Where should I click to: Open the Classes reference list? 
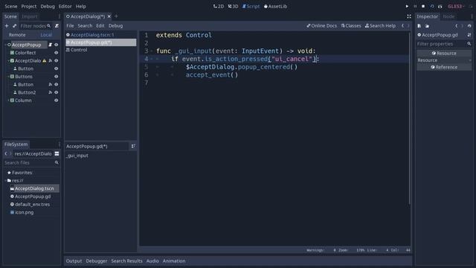[351, 26]
